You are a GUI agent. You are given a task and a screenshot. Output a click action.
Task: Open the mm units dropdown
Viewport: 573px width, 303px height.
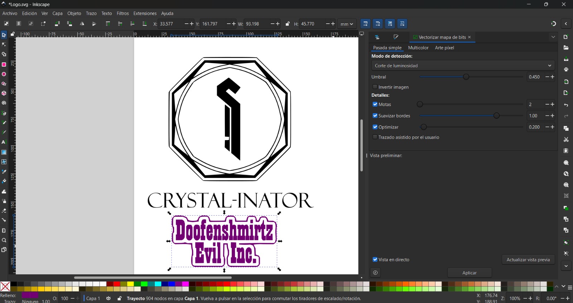(347, 24)
